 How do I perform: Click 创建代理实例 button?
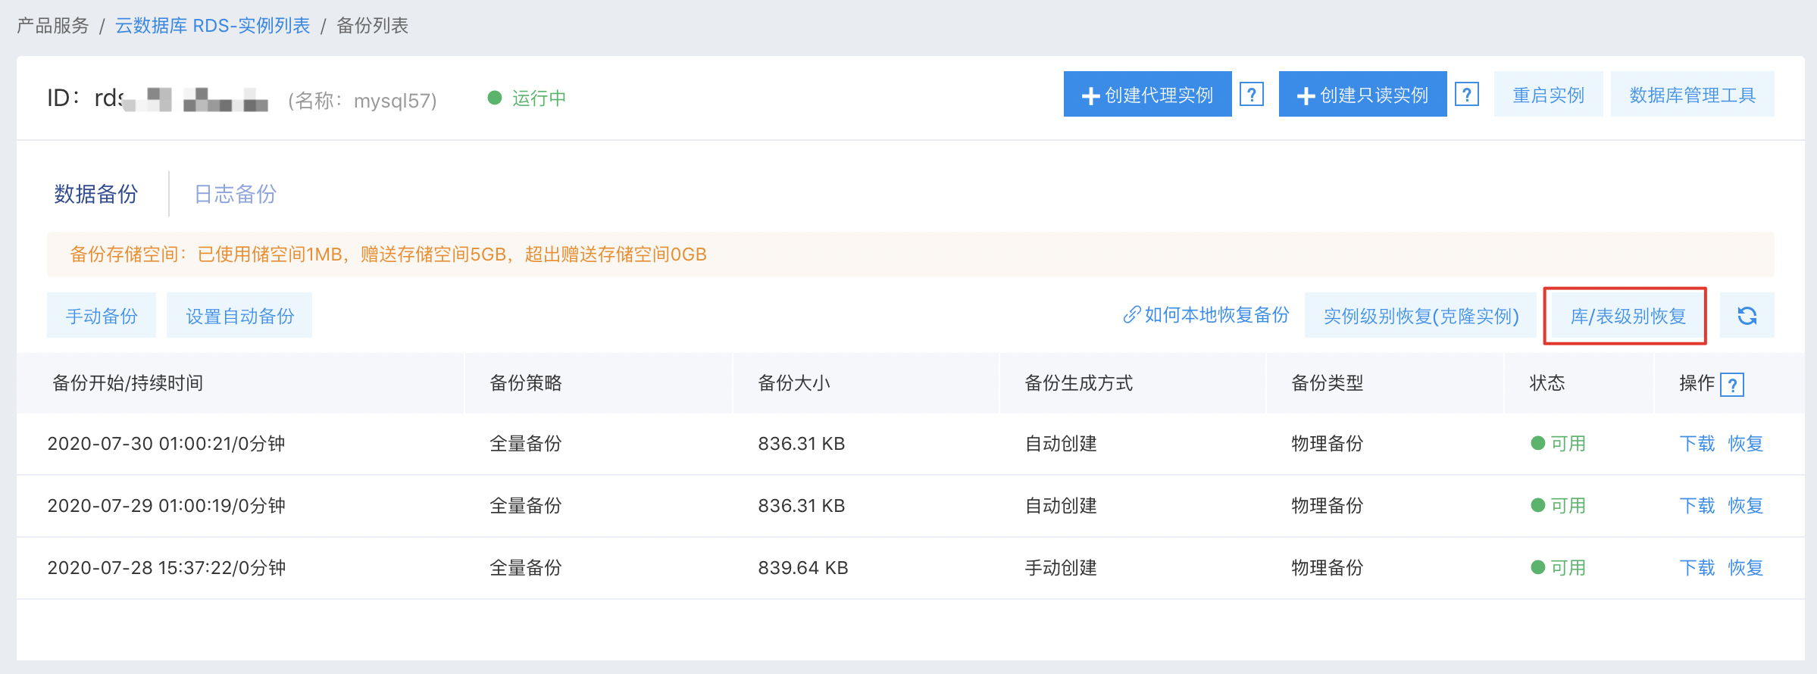pos(1147,95)
